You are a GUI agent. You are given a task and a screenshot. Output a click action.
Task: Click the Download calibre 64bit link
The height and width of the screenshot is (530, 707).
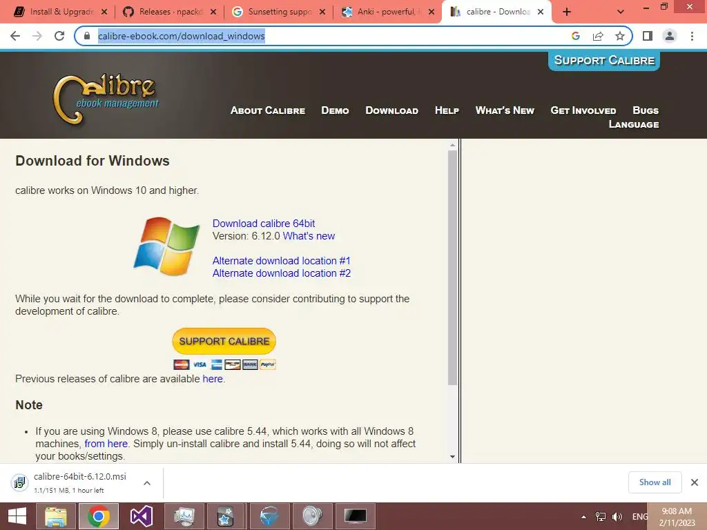click(264, 224)
